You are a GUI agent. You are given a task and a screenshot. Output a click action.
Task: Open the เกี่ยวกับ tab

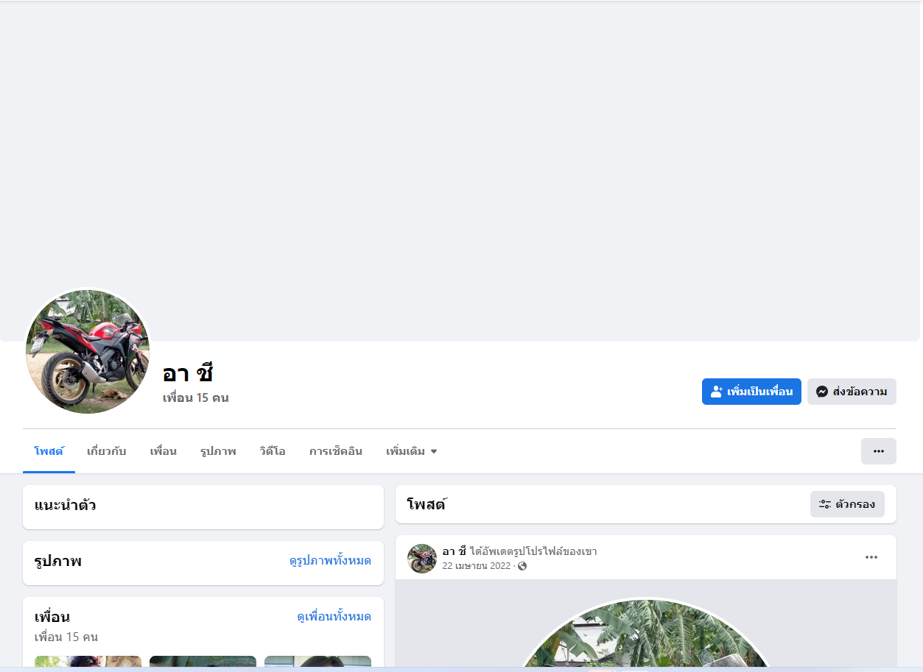107,451
